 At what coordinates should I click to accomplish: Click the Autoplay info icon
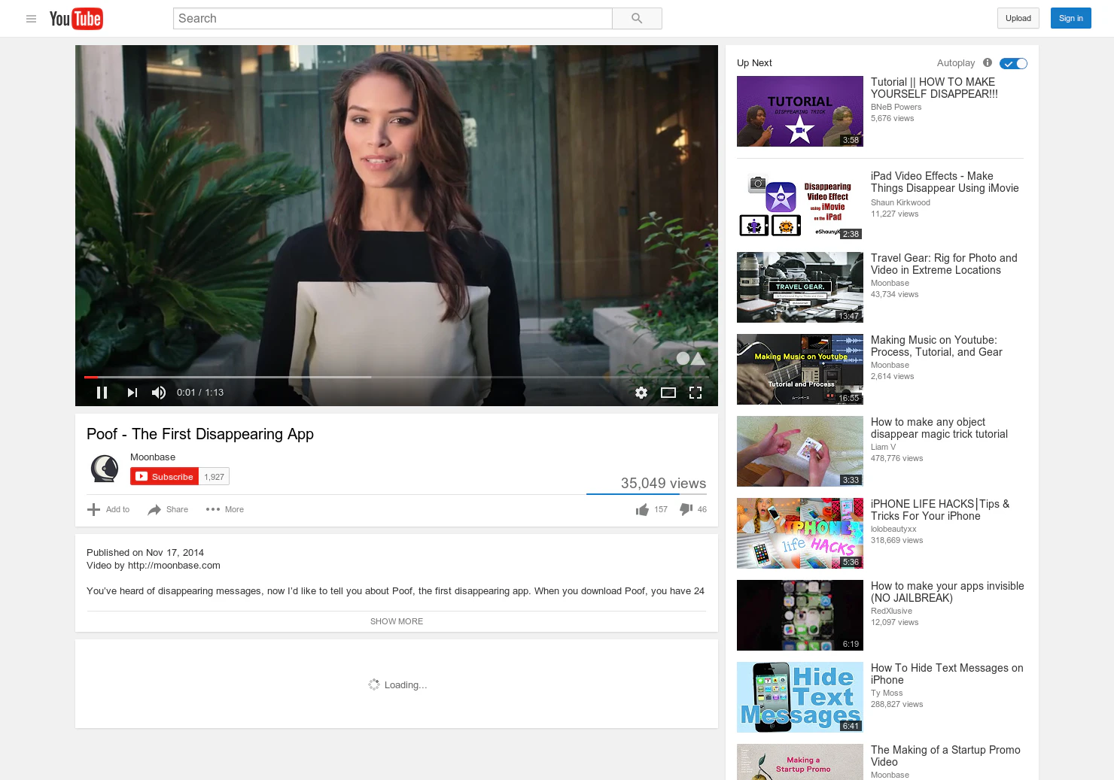(x=988, y=63)
